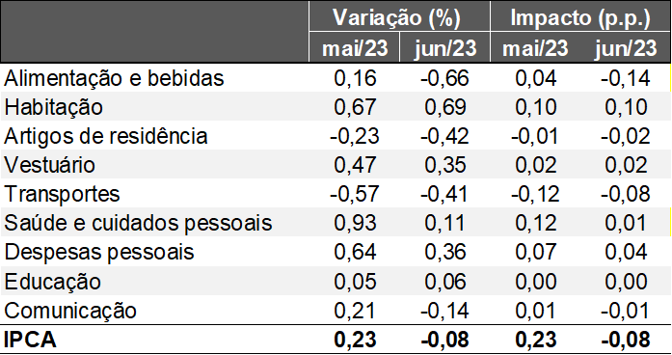Click the Alimentação e bebidas row label

114,78
